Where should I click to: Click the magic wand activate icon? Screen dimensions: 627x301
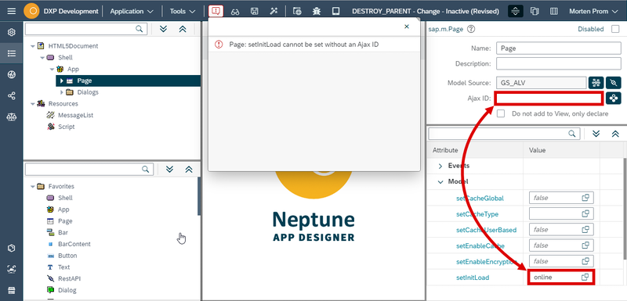274,11
